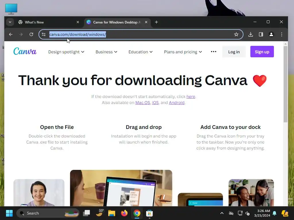Expand the Business menu
Viewport: 294px width, 220px height.
point(106,52)
